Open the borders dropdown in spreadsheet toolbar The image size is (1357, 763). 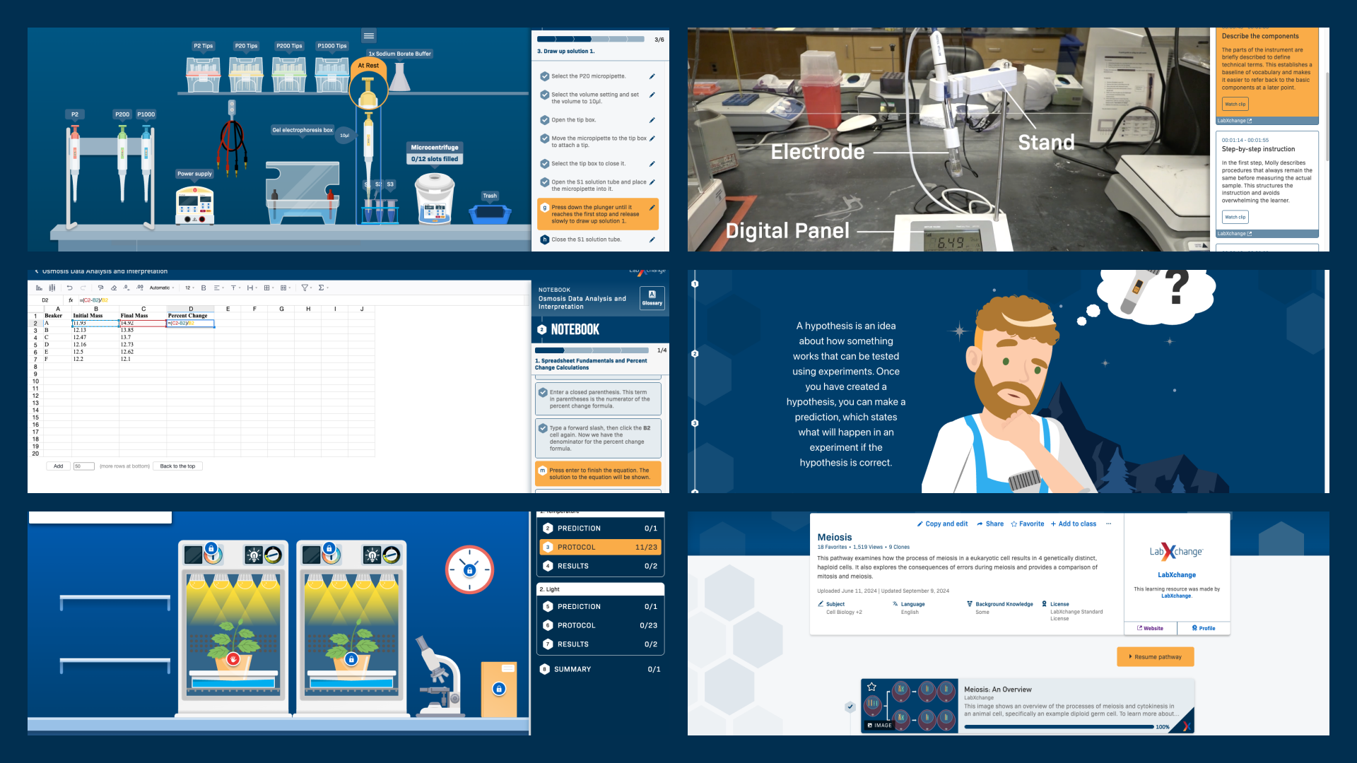[x=269, y=288]
